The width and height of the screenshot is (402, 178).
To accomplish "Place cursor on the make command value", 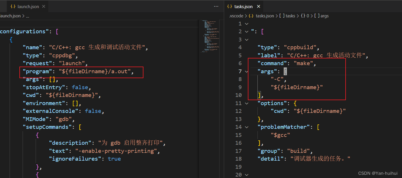I will pos(304,63).
